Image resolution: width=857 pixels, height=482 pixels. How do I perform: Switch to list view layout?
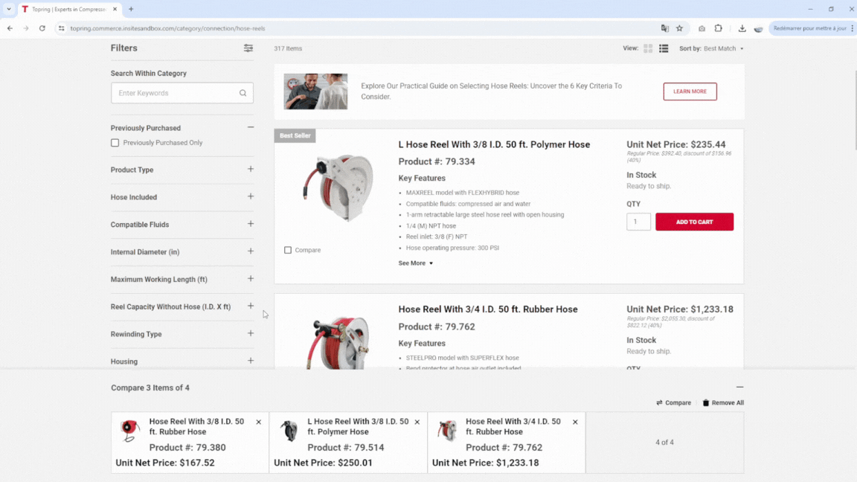(664, 48)
